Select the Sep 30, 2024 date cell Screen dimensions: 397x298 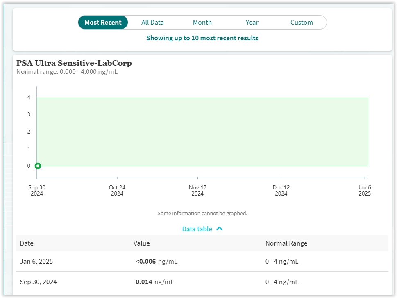coord(38,282)
